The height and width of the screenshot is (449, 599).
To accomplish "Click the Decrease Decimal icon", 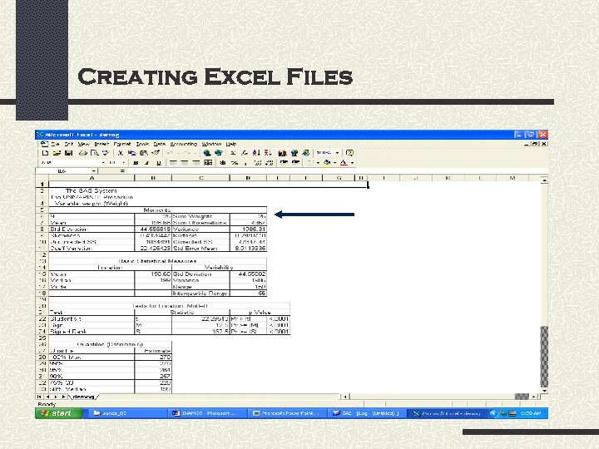I will coord(269,163).
